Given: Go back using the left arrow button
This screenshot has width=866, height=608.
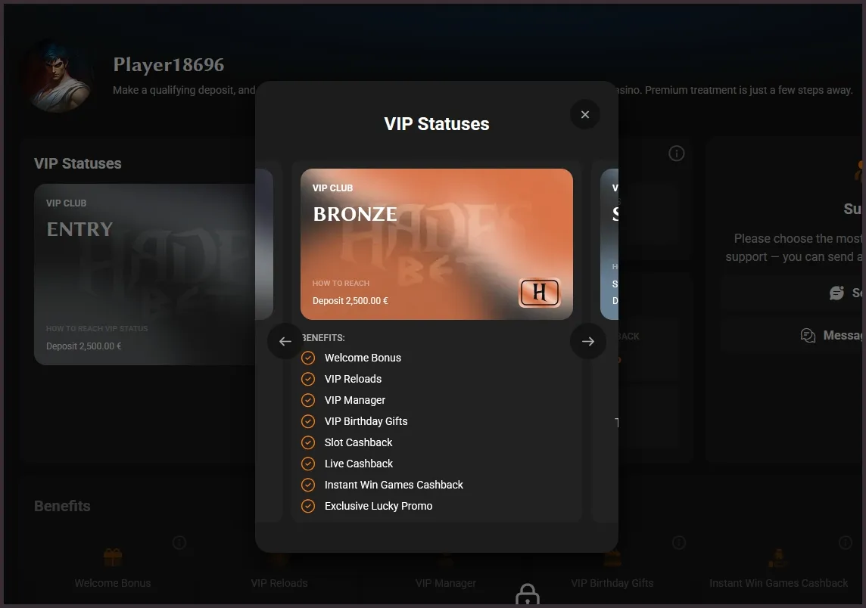Looking at the screenshot, I should [285, 341].
